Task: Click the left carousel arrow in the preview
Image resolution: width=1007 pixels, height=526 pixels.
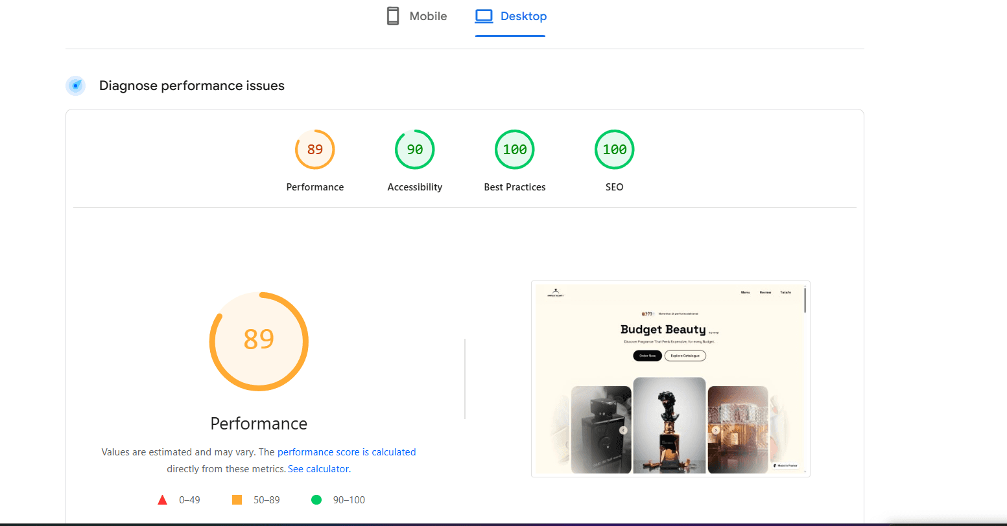Action: [623, 429]
